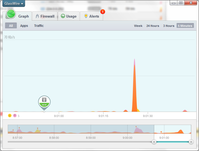Click the left timeline slider handle
This screenshot has height=151, width=199.
[x=154, y=142]
